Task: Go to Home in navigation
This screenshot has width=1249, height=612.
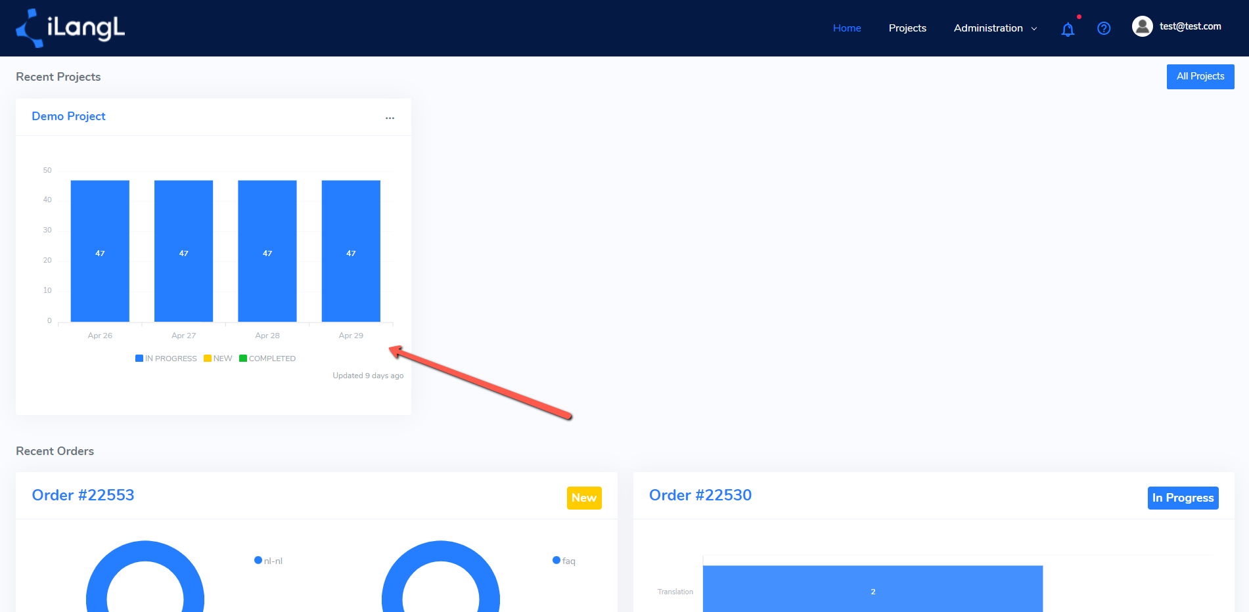Action: (847, 28)
